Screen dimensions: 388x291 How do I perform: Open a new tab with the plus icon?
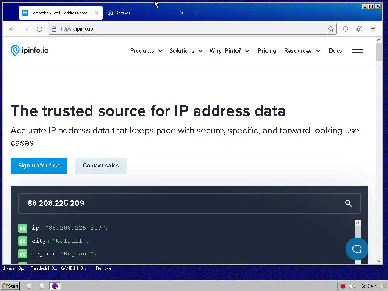point(196,13)
